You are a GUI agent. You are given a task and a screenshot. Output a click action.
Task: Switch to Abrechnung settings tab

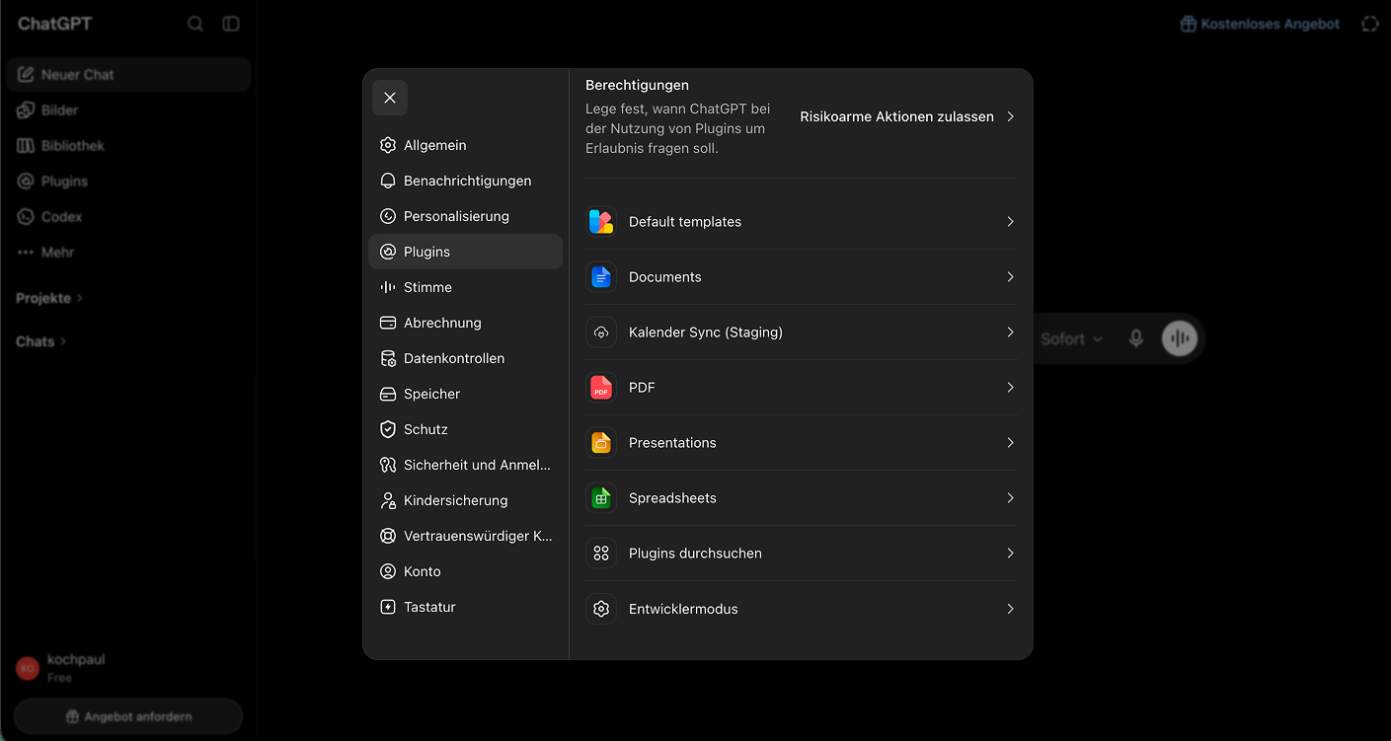pyautogui.click(x=465, y=323)
